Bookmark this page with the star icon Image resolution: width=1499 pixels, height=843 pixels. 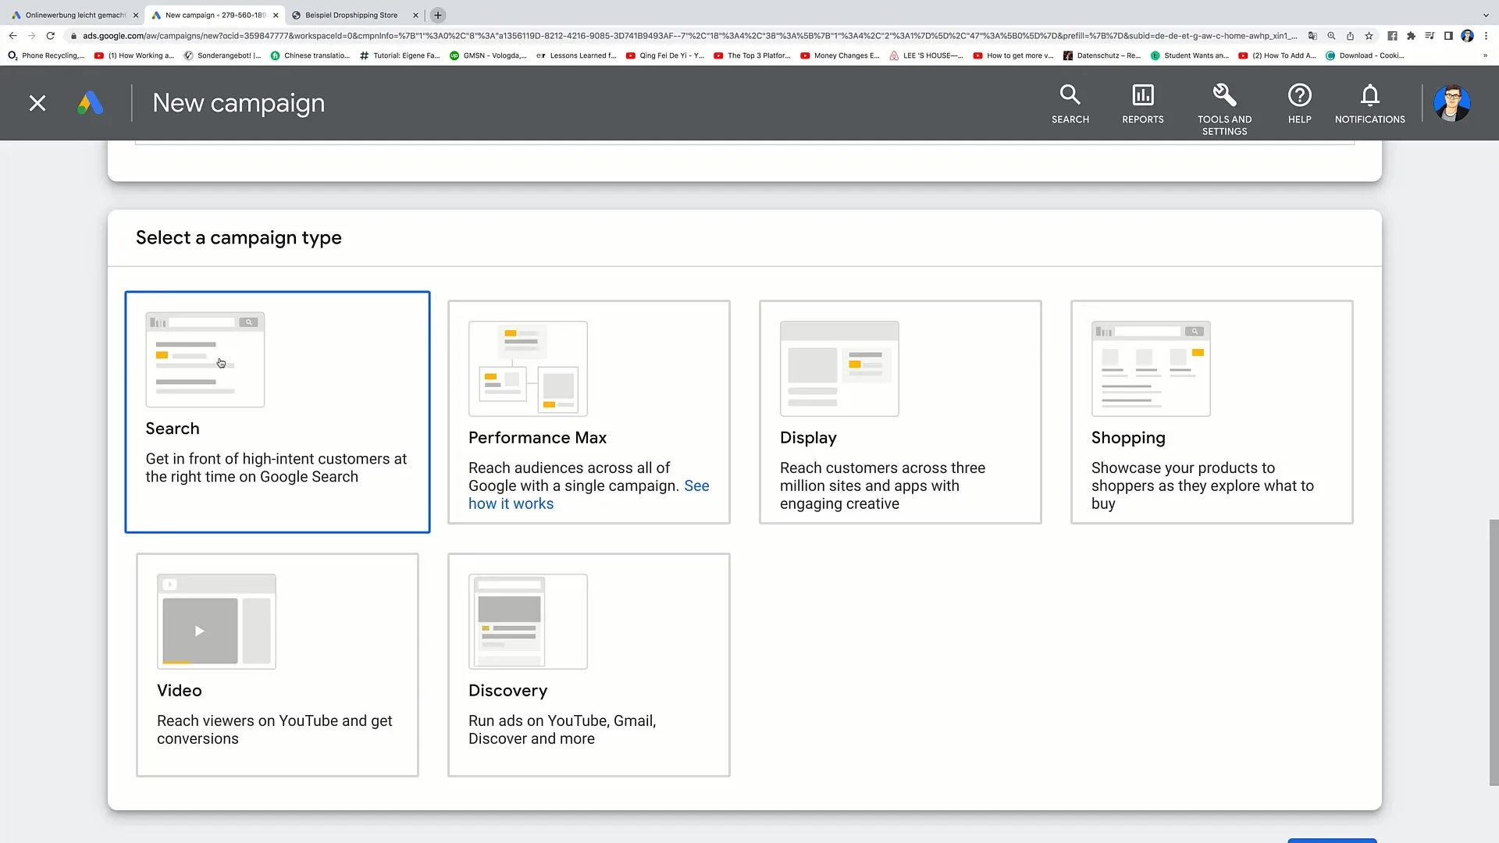[x=1369, y=36]
